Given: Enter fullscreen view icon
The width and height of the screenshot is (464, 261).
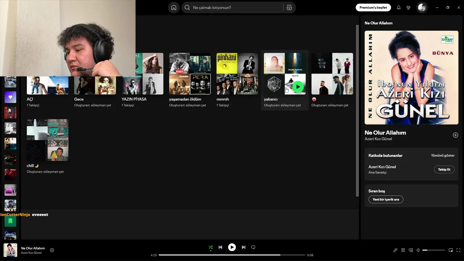Looking at the screenshot, I should coord(459,250).
